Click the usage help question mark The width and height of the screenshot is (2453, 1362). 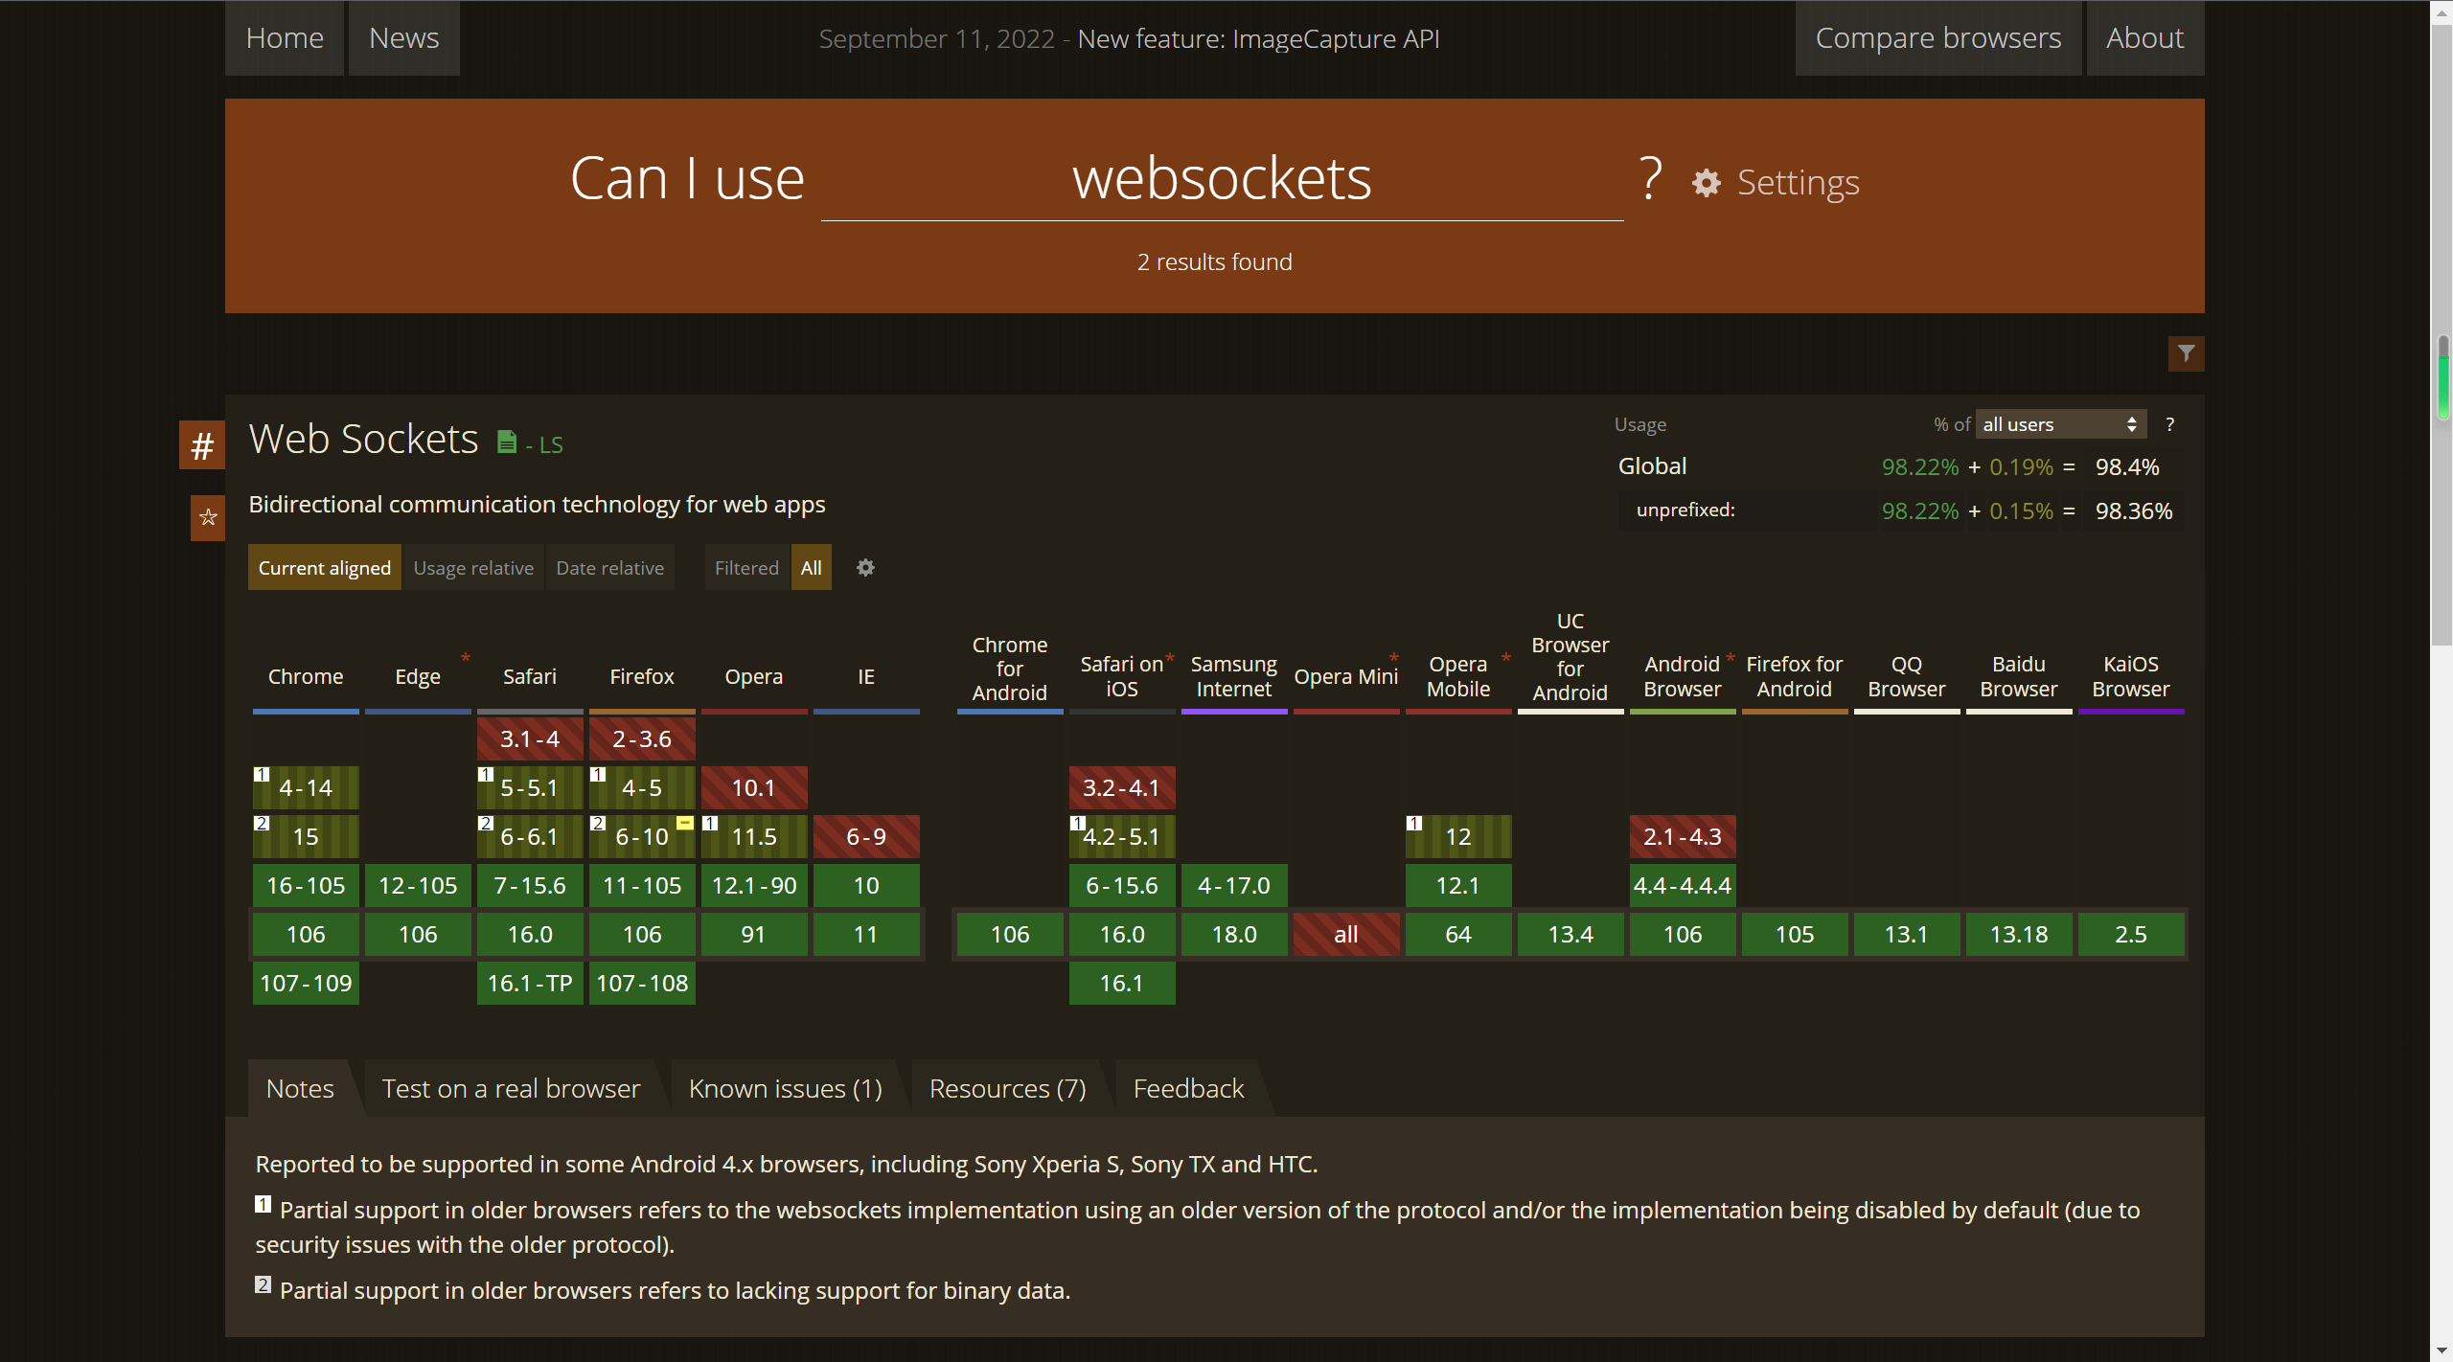point(2169,424)
